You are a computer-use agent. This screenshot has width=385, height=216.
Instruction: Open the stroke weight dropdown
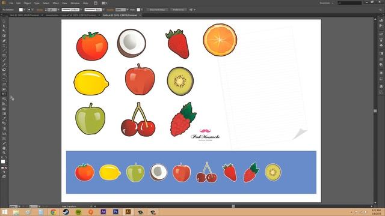(x=58, y=10)
